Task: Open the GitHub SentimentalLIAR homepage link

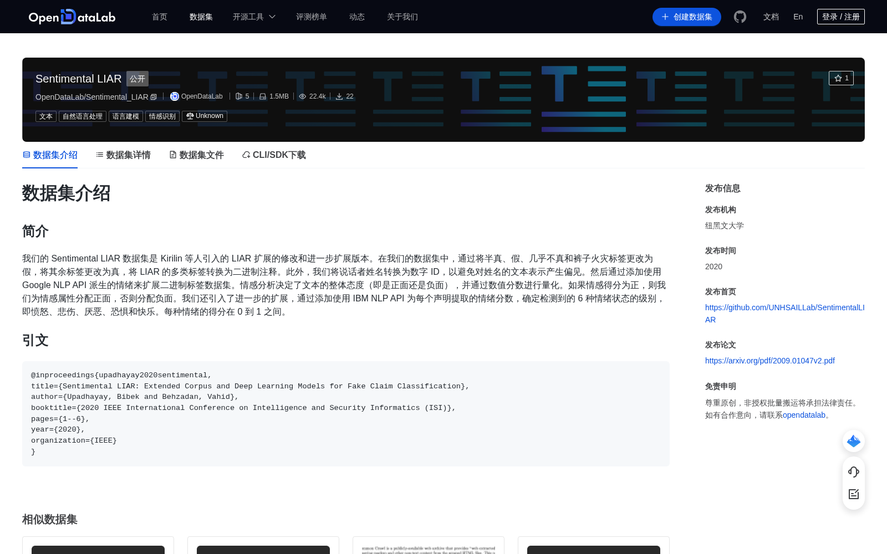Action: coord(784,314)
